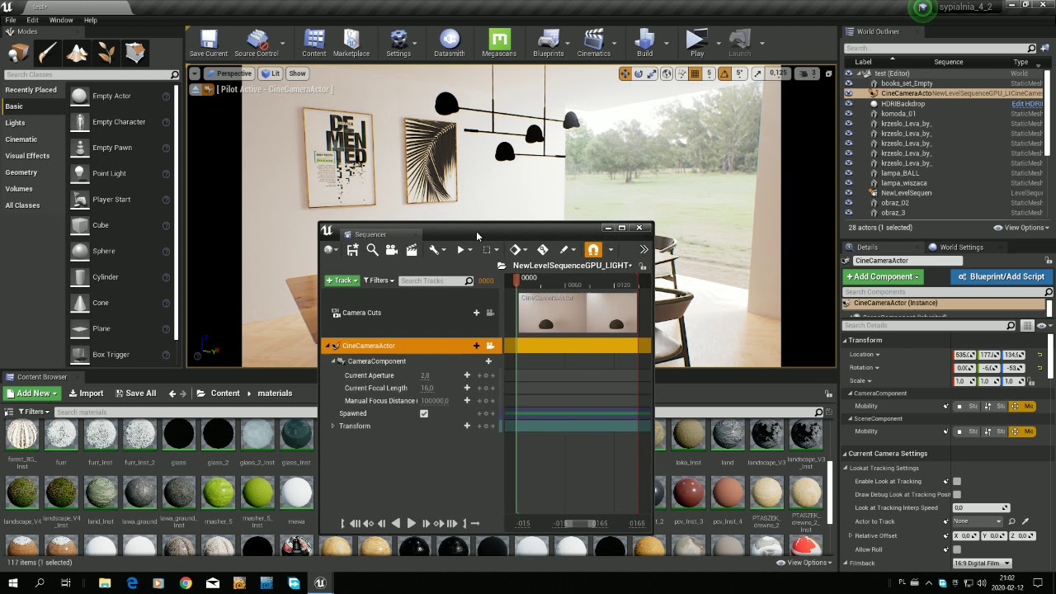Click the Sequencer magnifier browse icon
The image size is (1056, 594).
(x=372, y=249)
